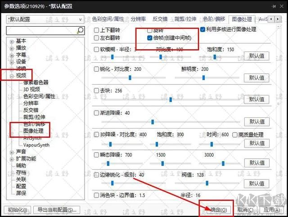Viewport: 288px width, 217px height.
Task: Click the search magnifier icon
Action: (x=80, y=30)
